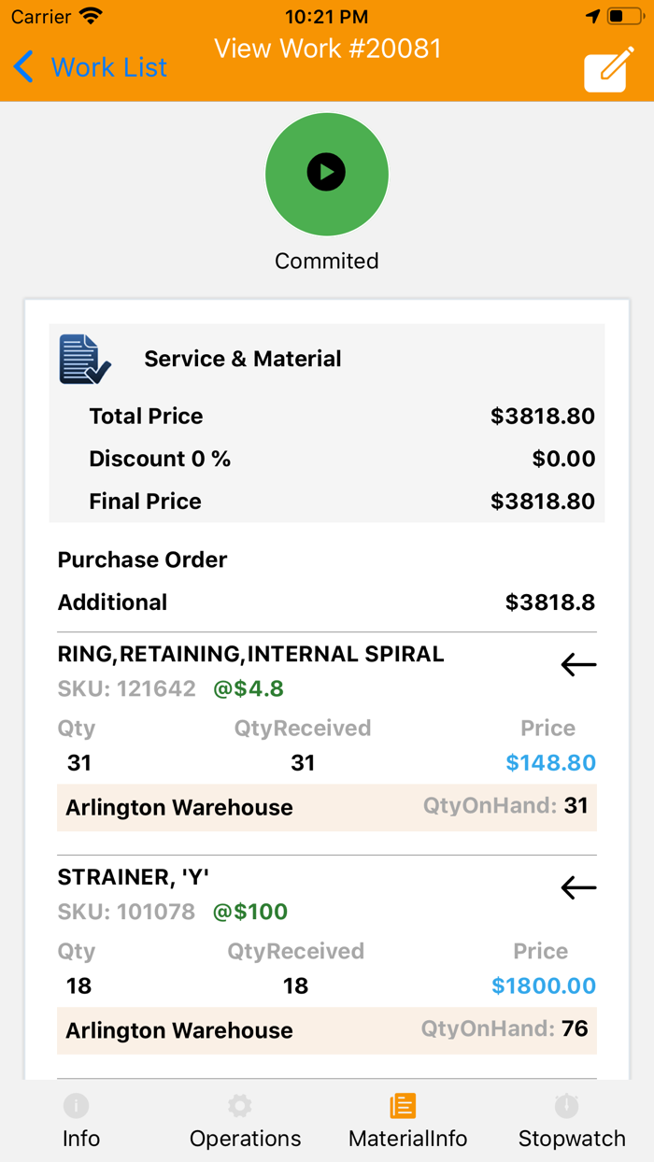This screenshot has width=654, height=1162.
Task: Tap the back-arrow next to RING,RETAINING,INTERNAL SPIRAL
Action: [x=577, y=664]
